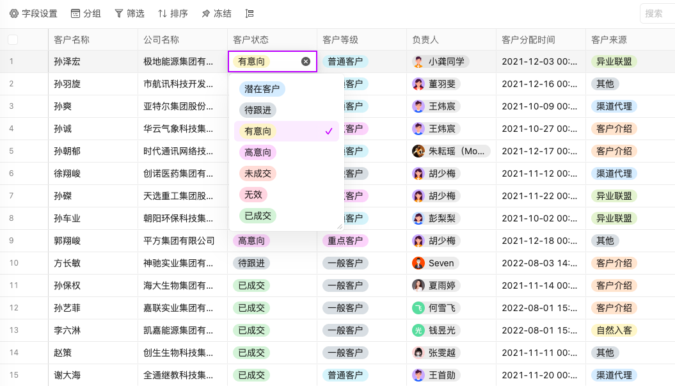Click the 冻结 freeze pin icon
The image size is (675, 386).
click(x=205, y=13)
